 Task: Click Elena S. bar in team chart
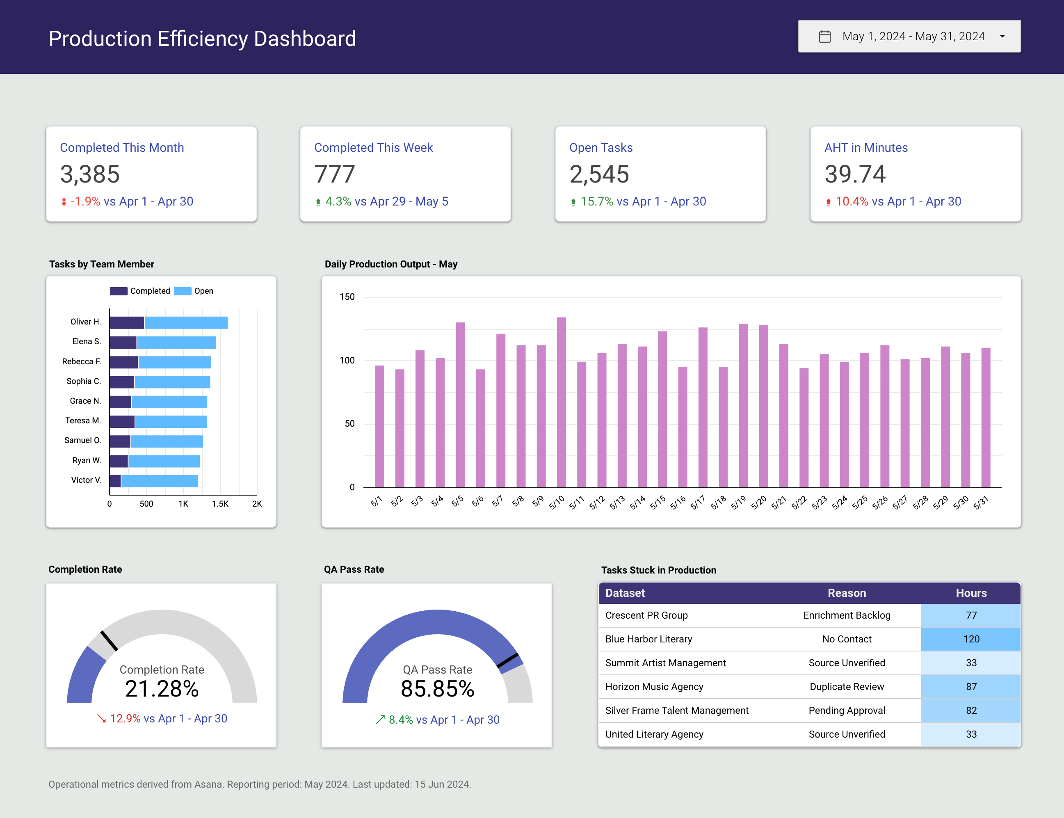coord(162,342)
